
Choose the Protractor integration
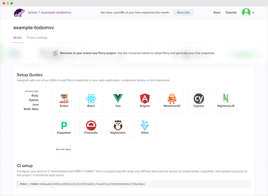(91, 128)
